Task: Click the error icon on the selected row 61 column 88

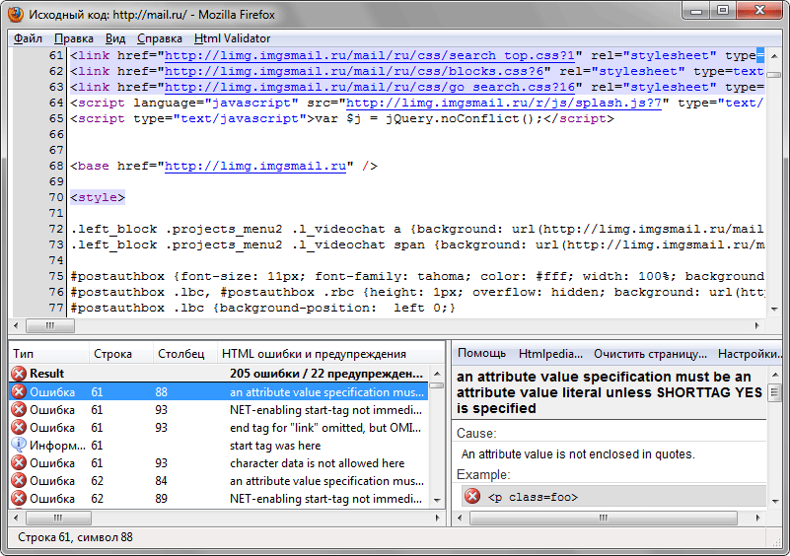Action: pyautogui.click(x=18, y=391)
